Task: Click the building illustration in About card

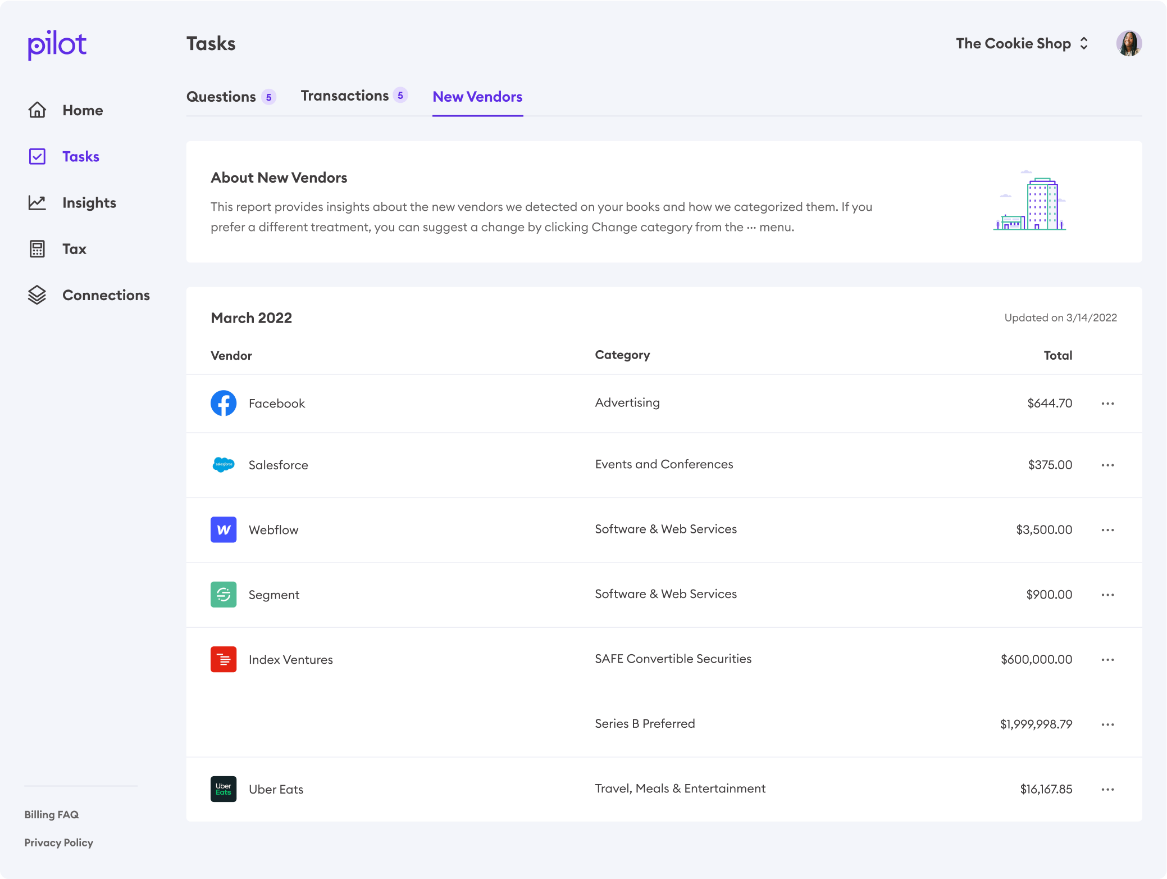Action: point(1029,201)
